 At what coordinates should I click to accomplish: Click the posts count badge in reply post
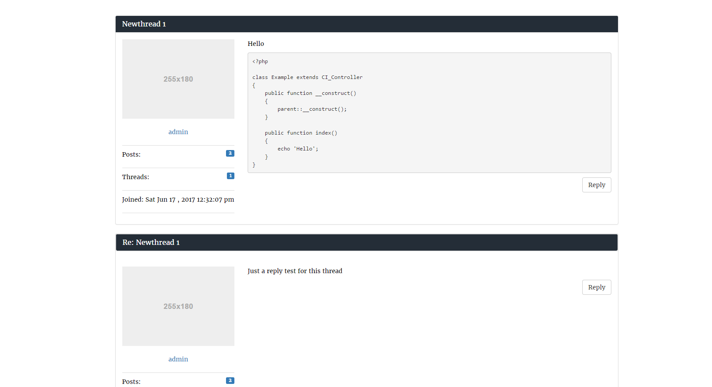[230, 380]
